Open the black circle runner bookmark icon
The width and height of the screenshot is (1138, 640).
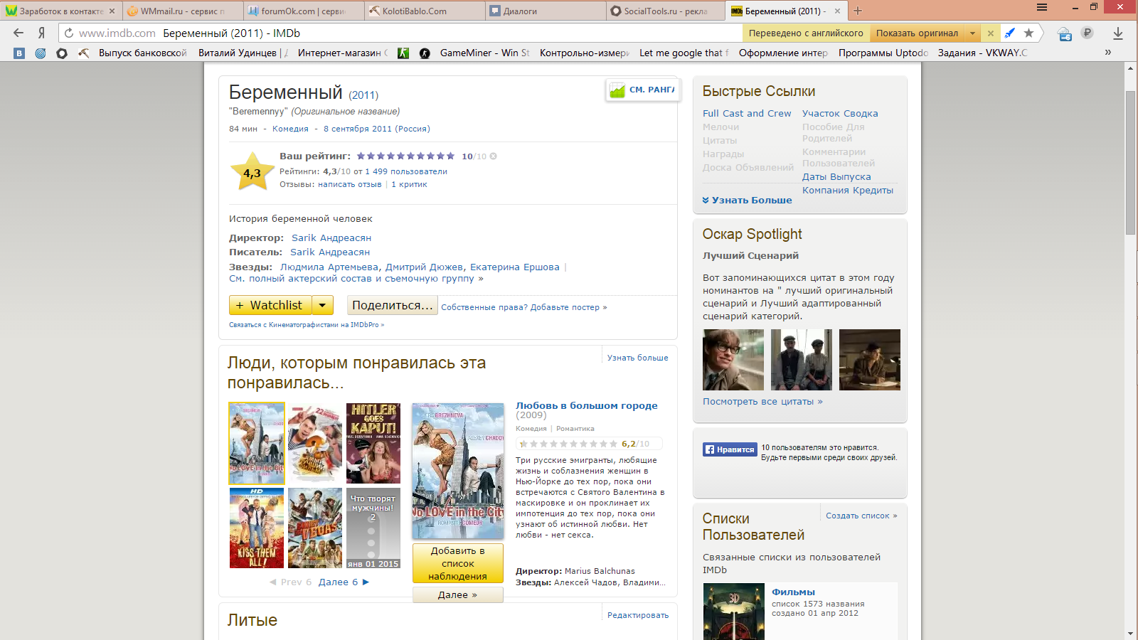425,53
